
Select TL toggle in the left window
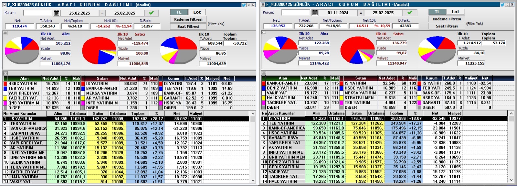click(x=179, y=12)
